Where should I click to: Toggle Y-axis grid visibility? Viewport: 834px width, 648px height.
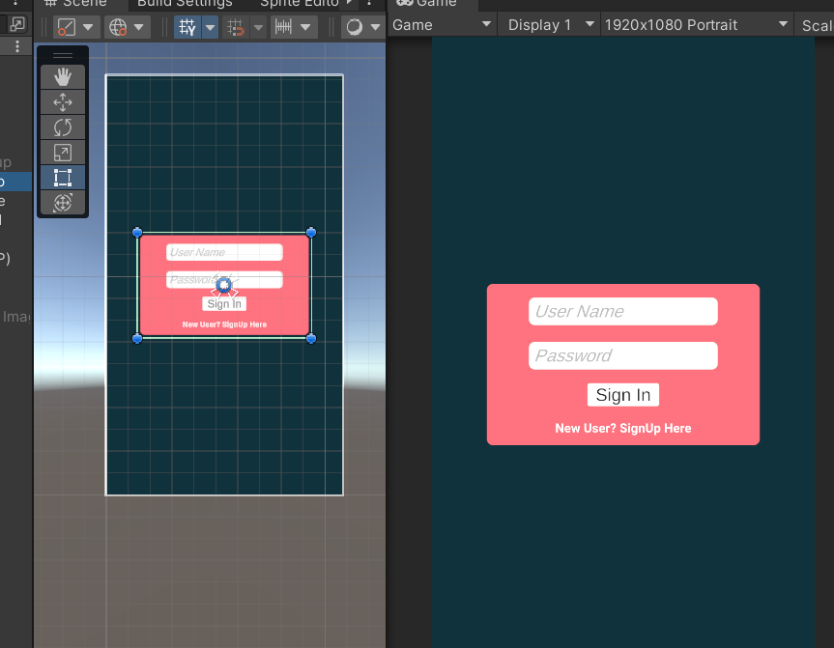[x=187, y=27]
